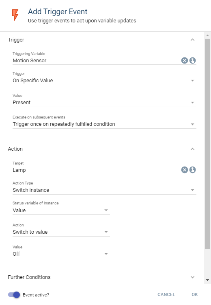Viewport: 211px width, 305px height.
Task: Open the Present value dropdown
Action: point(104,103)
